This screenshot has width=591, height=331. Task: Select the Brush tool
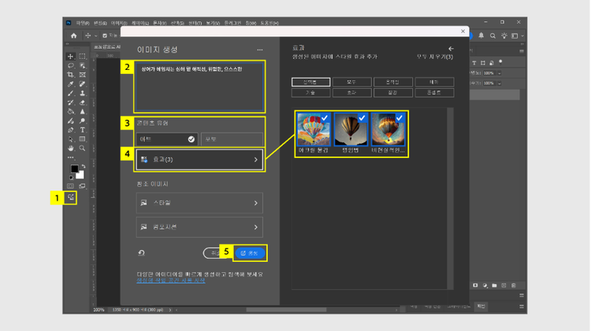70,94
